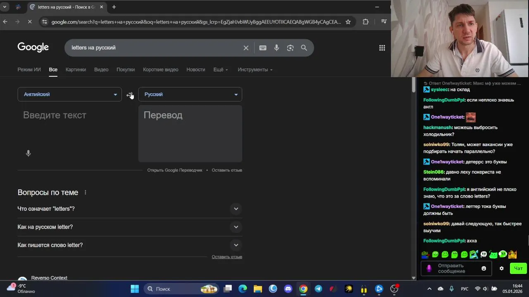Screen dimensions: 529x297
Task: Click the page vertical scrollbar thumb
Action: tap(413, 85)
